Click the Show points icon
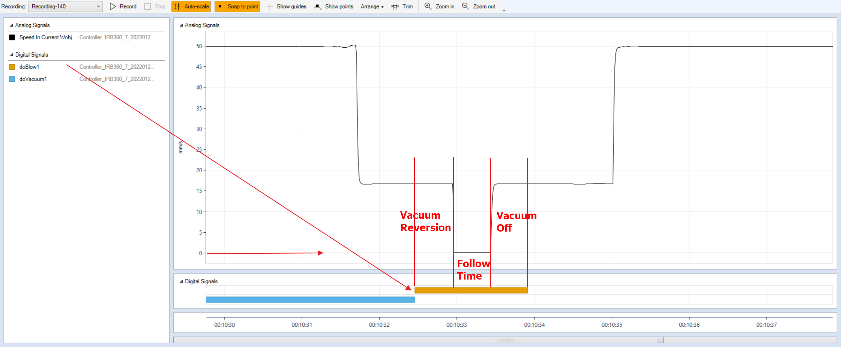The image size is (841, 347). (318, 6)
